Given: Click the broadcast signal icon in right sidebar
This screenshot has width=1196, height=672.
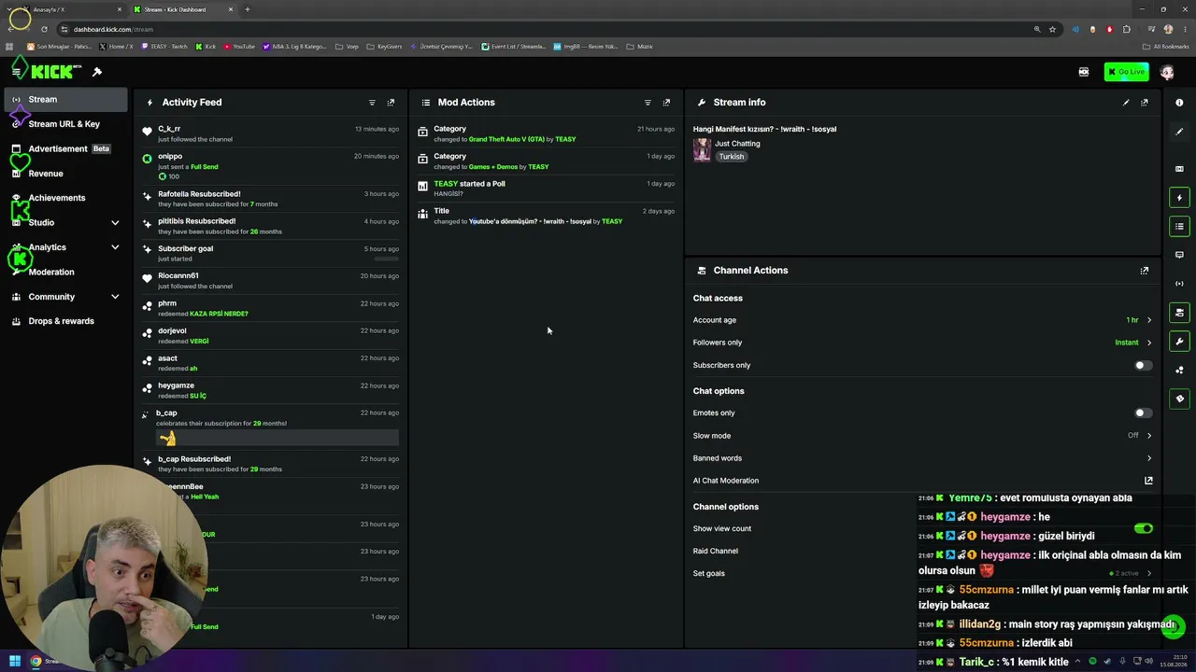Looking at the screenshot, I should [1179, 284].
